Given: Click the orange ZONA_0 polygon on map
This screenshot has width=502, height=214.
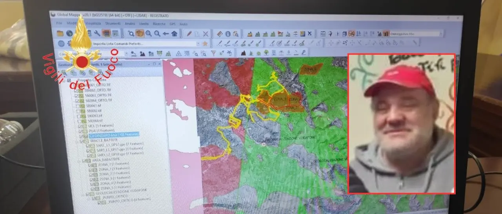Looking at the screenshot, I should click(x=311, y=69).
